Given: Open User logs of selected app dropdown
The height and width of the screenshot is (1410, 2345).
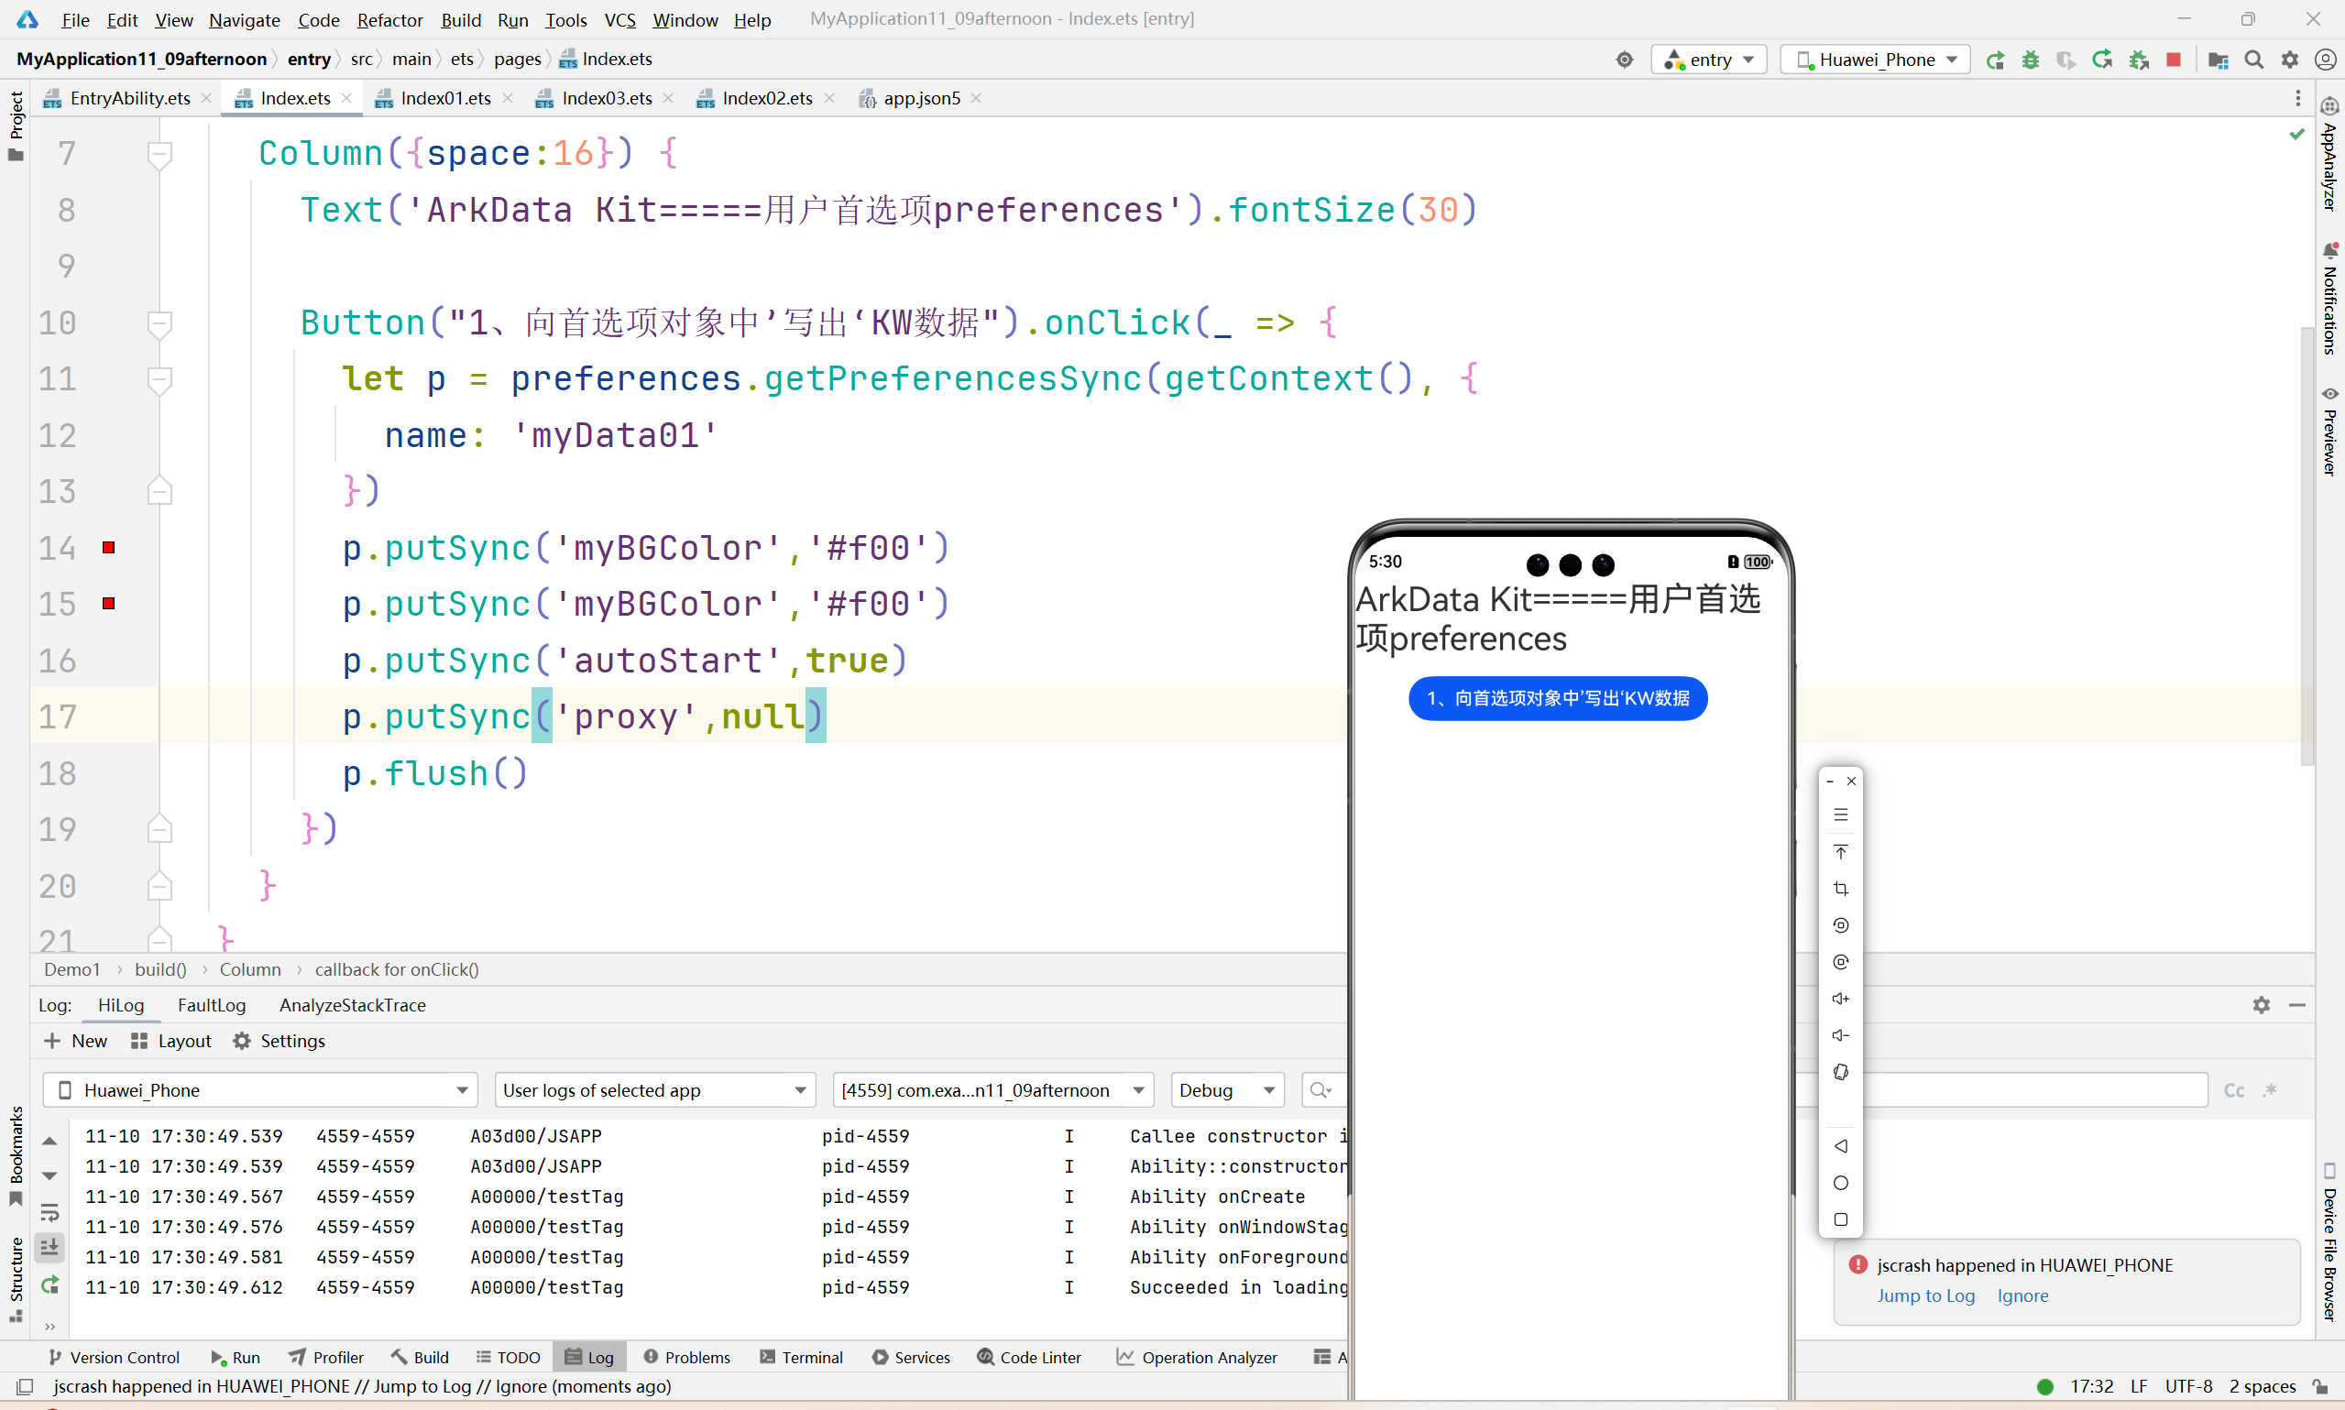Looking at the screenshot, I should tap(653, 1090).
